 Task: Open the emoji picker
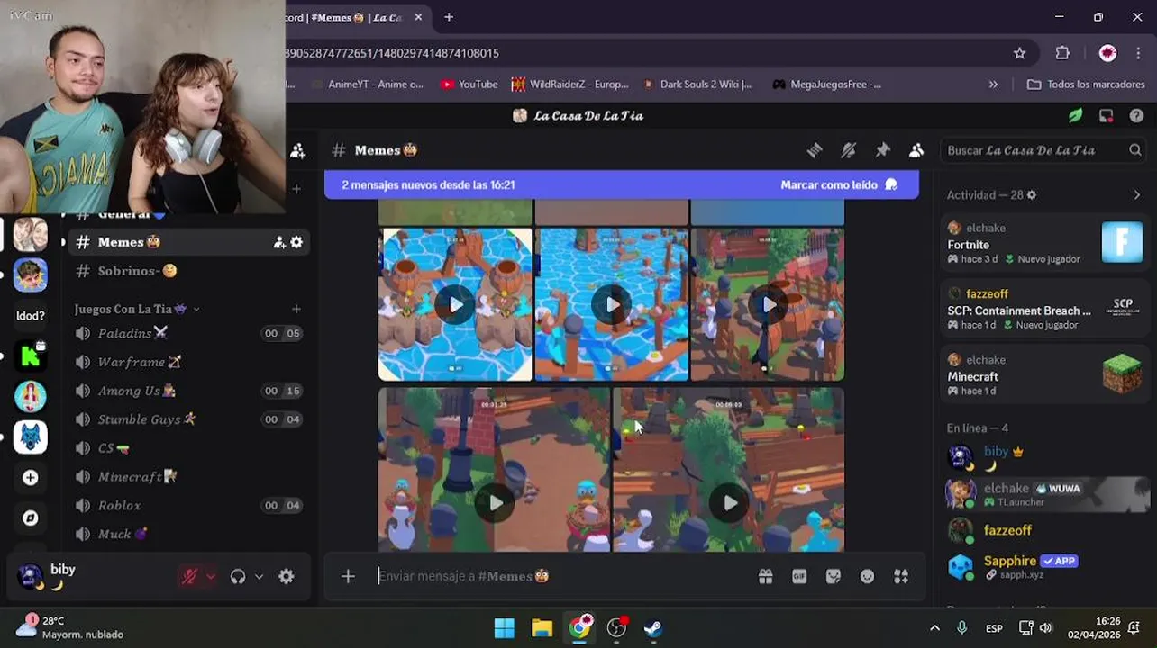click(867, 576)
